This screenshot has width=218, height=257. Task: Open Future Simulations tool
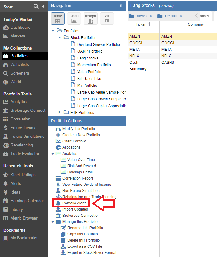tap(24, 136)
